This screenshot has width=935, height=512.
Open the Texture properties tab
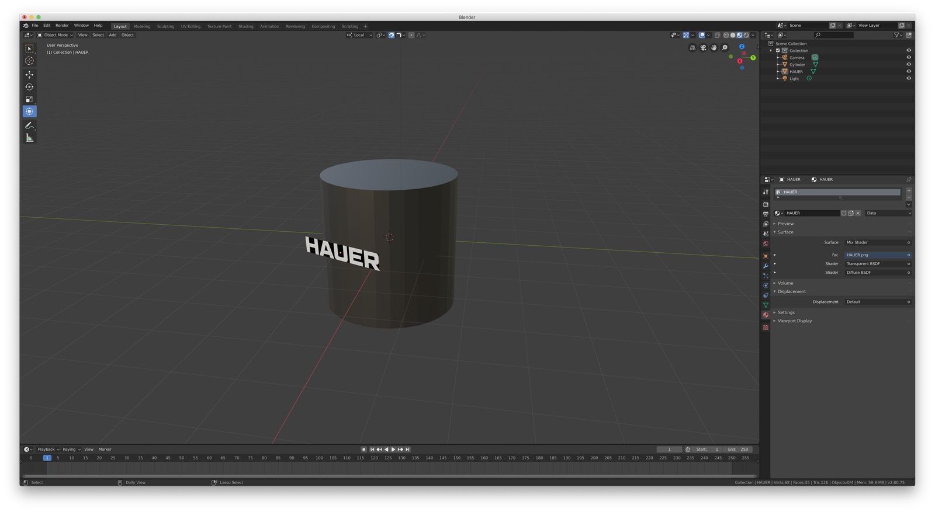(766, 328)
